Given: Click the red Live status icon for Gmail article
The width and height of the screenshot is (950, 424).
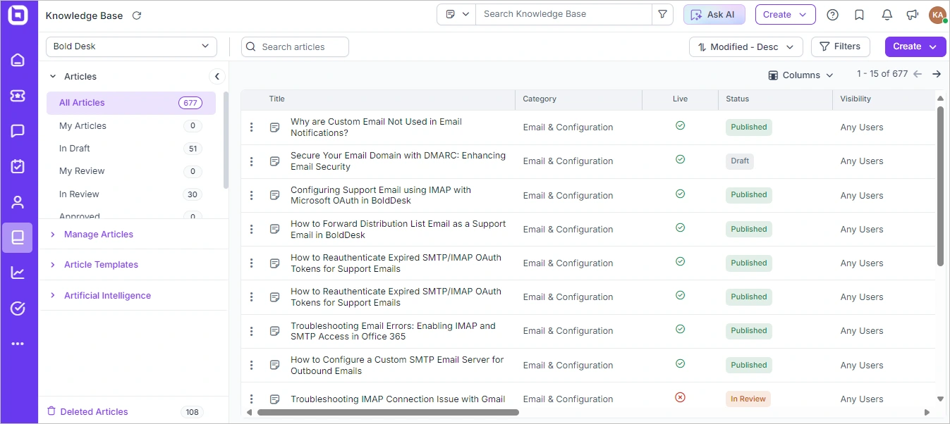Looking at the screenshot, I should (x=680, y=397).
